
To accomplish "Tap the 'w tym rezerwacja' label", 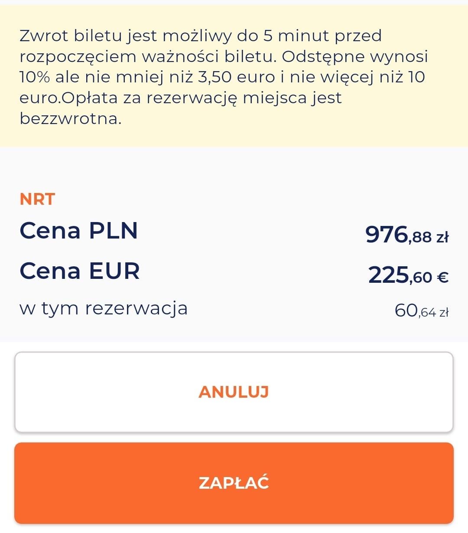I will coord(103,308).
